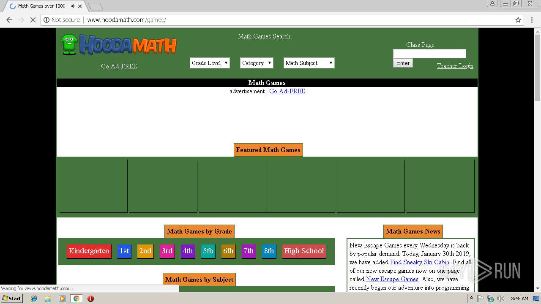Viewport: 541px width, 304px height.
Task: Click the Math Games by Grade heading
Action: (199, 231)
